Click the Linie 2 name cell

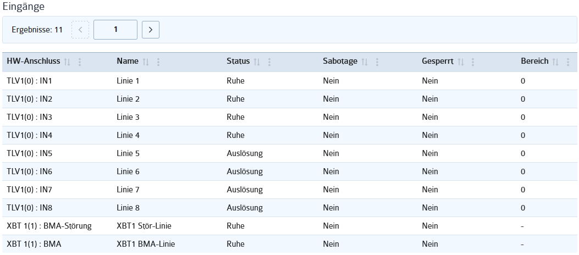pos(128,99)
